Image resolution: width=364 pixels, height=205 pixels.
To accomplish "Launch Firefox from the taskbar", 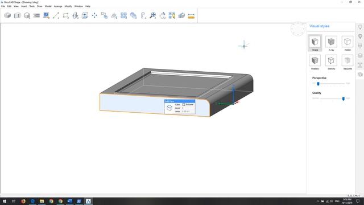I will pos(23,201).
